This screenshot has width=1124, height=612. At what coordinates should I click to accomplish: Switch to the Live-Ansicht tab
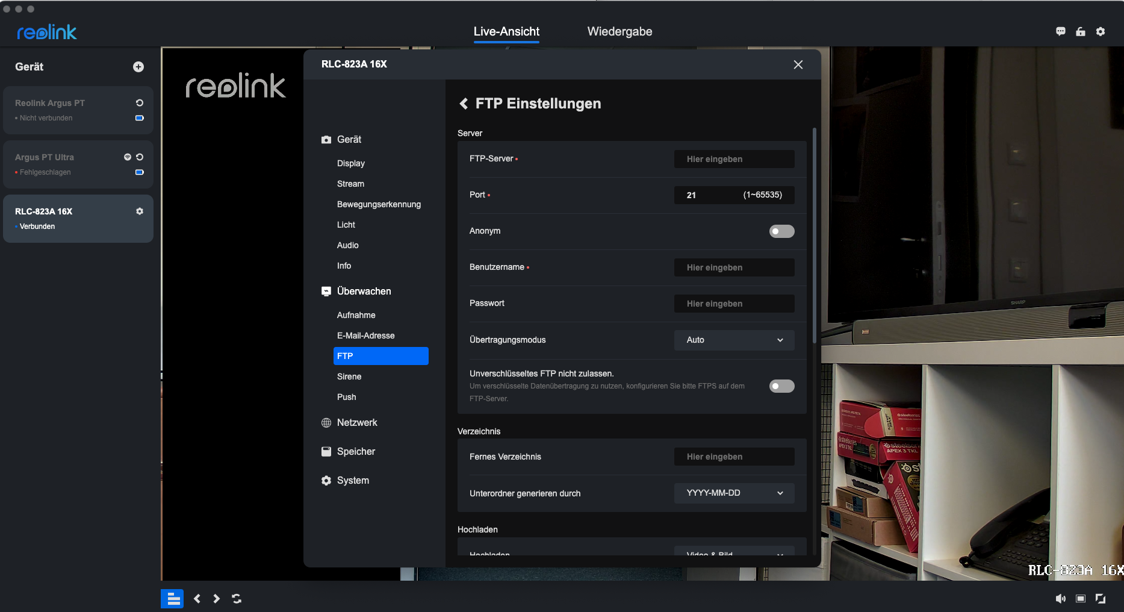click(x=506, y=31)
